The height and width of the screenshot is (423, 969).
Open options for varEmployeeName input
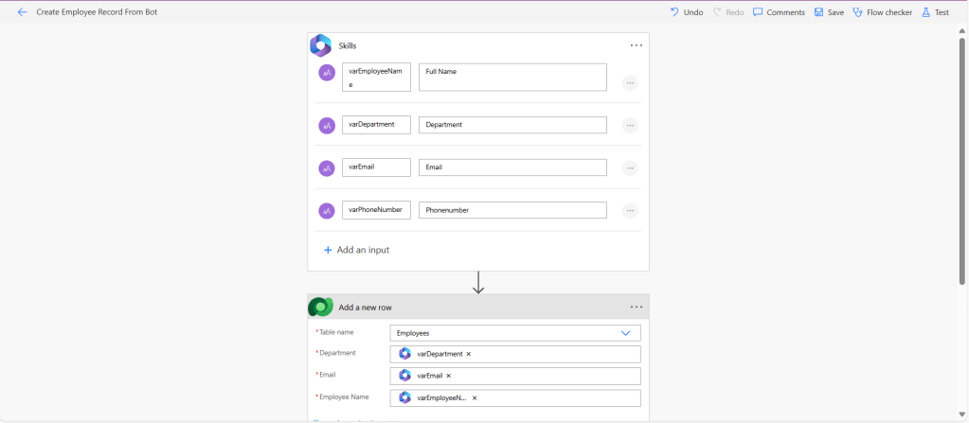click(630, 83)
